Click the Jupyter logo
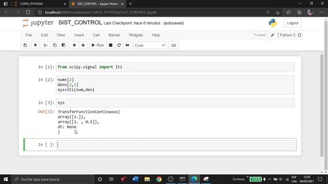Screen dimensions: 328x184 (x=37, y=22)
